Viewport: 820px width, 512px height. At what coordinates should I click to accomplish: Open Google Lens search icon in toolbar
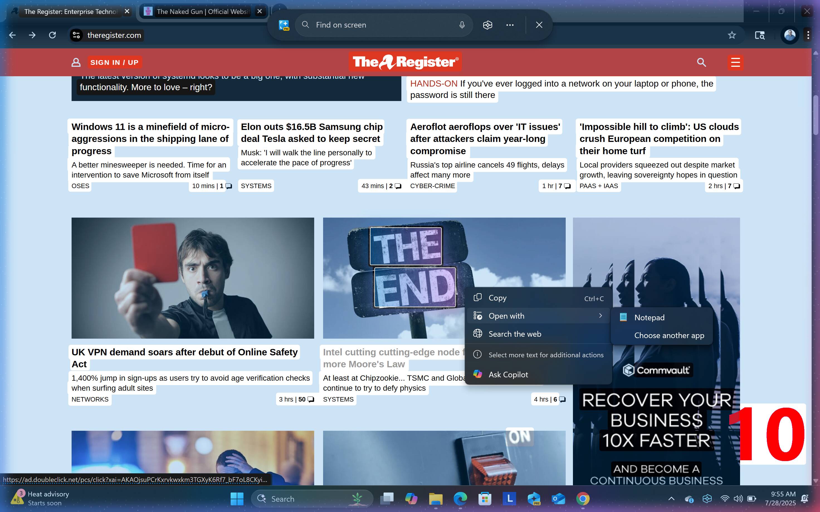tap(760, 35)
